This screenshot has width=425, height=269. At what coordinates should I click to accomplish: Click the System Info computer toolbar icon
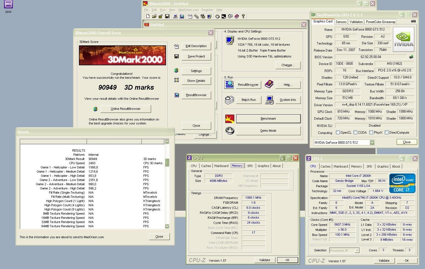175,16
